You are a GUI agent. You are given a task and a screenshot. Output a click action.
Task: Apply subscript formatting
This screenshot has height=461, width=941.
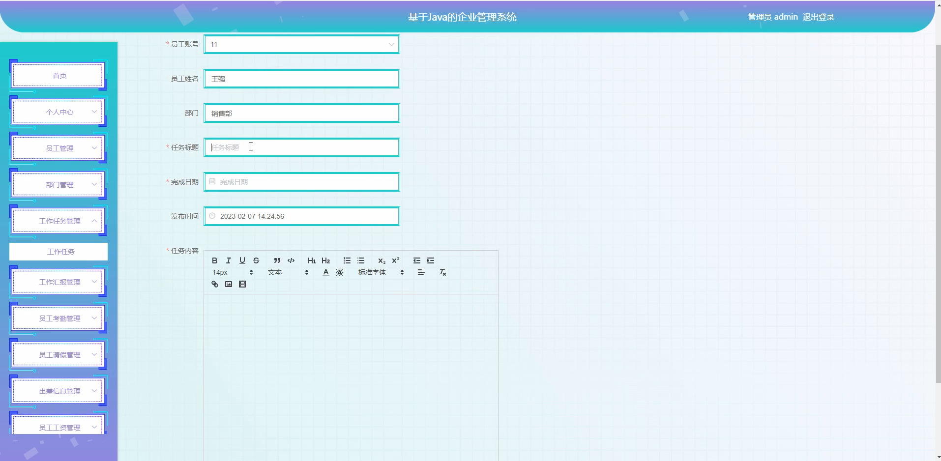(x=382, y=260)
